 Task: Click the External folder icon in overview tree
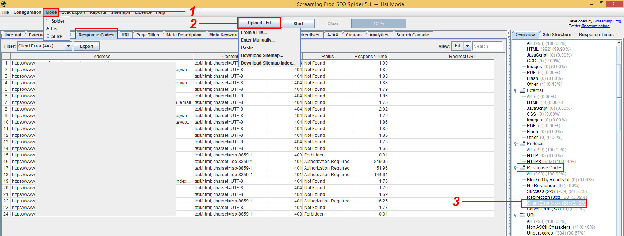522,90
